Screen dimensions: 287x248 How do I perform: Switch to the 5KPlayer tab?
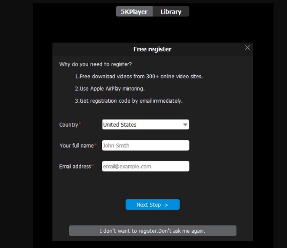tap(134, 12)
